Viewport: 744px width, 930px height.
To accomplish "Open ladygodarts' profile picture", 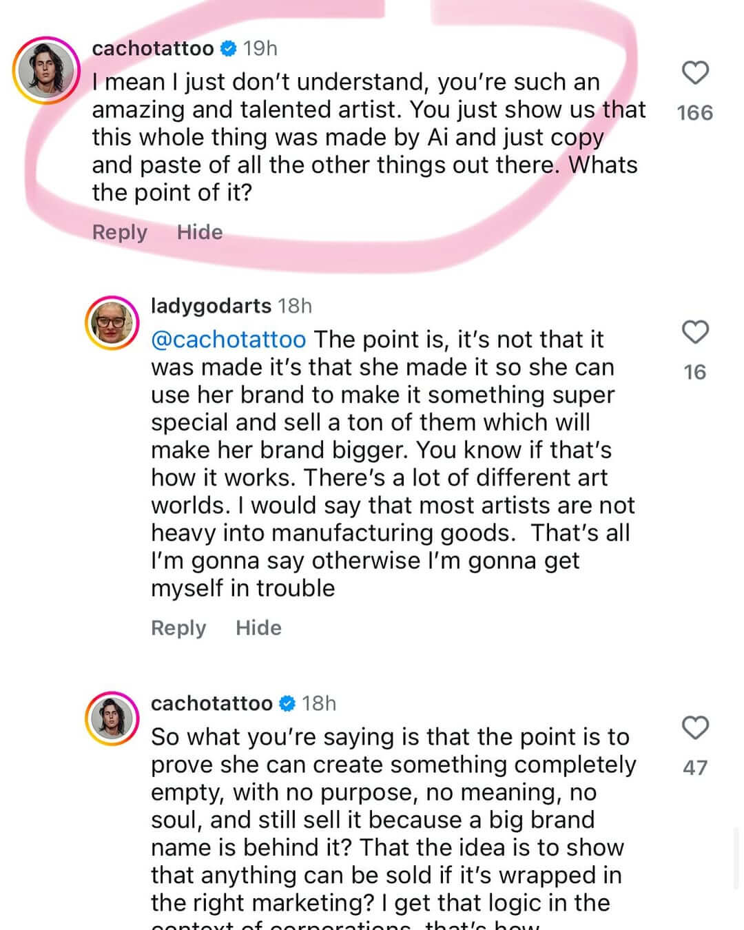I will click(x=112, y=323).
